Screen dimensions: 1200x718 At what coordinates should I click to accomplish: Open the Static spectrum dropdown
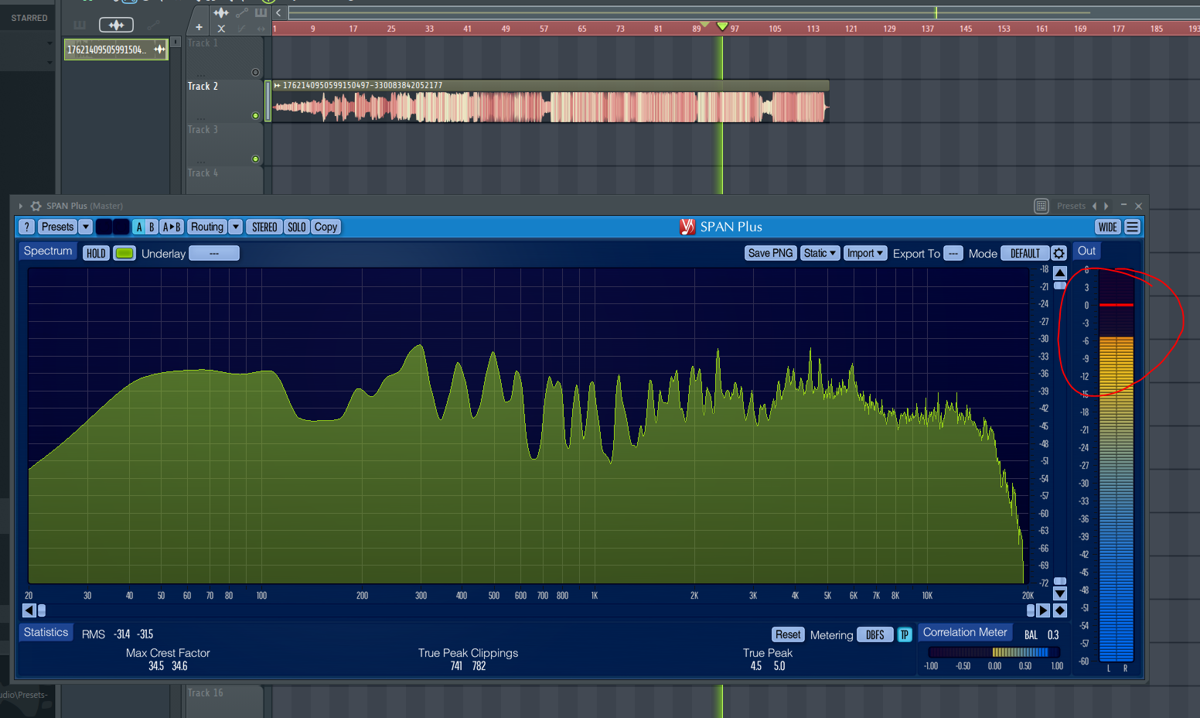(820, 253)
